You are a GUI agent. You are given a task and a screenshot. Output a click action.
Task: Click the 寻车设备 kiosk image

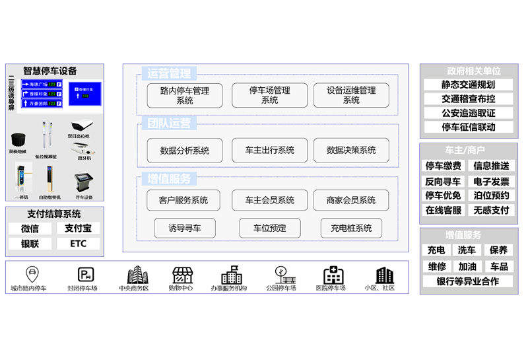(84, 181)
